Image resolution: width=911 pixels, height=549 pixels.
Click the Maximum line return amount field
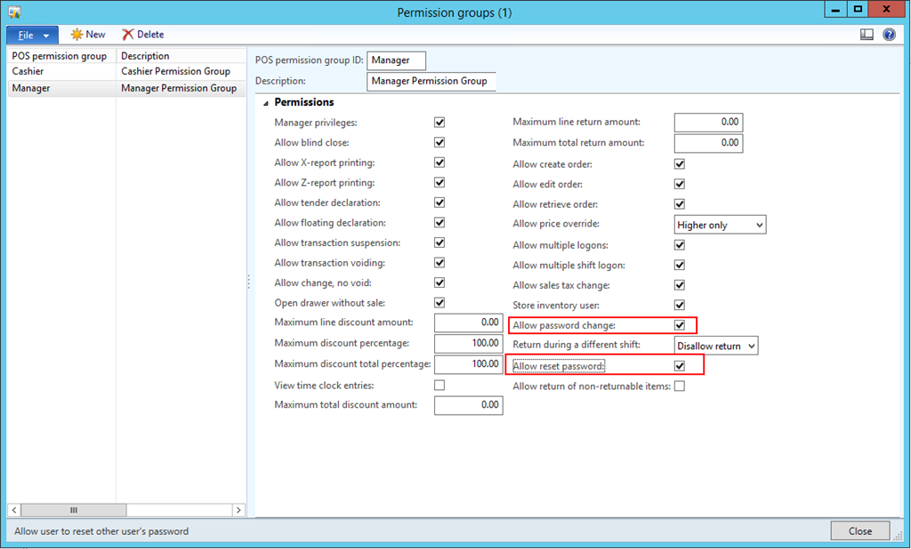(x=708, y=123)
